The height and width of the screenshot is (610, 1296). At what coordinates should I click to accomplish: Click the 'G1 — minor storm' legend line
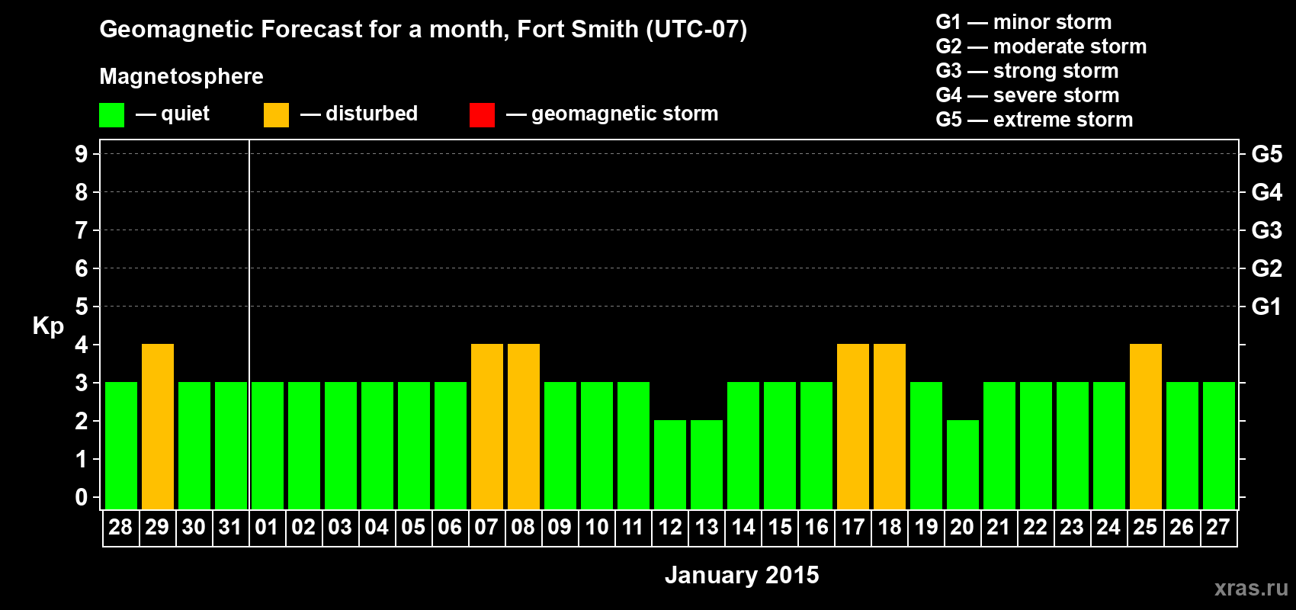1024,22
